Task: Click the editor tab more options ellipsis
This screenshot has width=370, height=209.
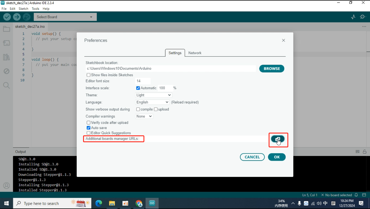Action: tap(364, 27)
